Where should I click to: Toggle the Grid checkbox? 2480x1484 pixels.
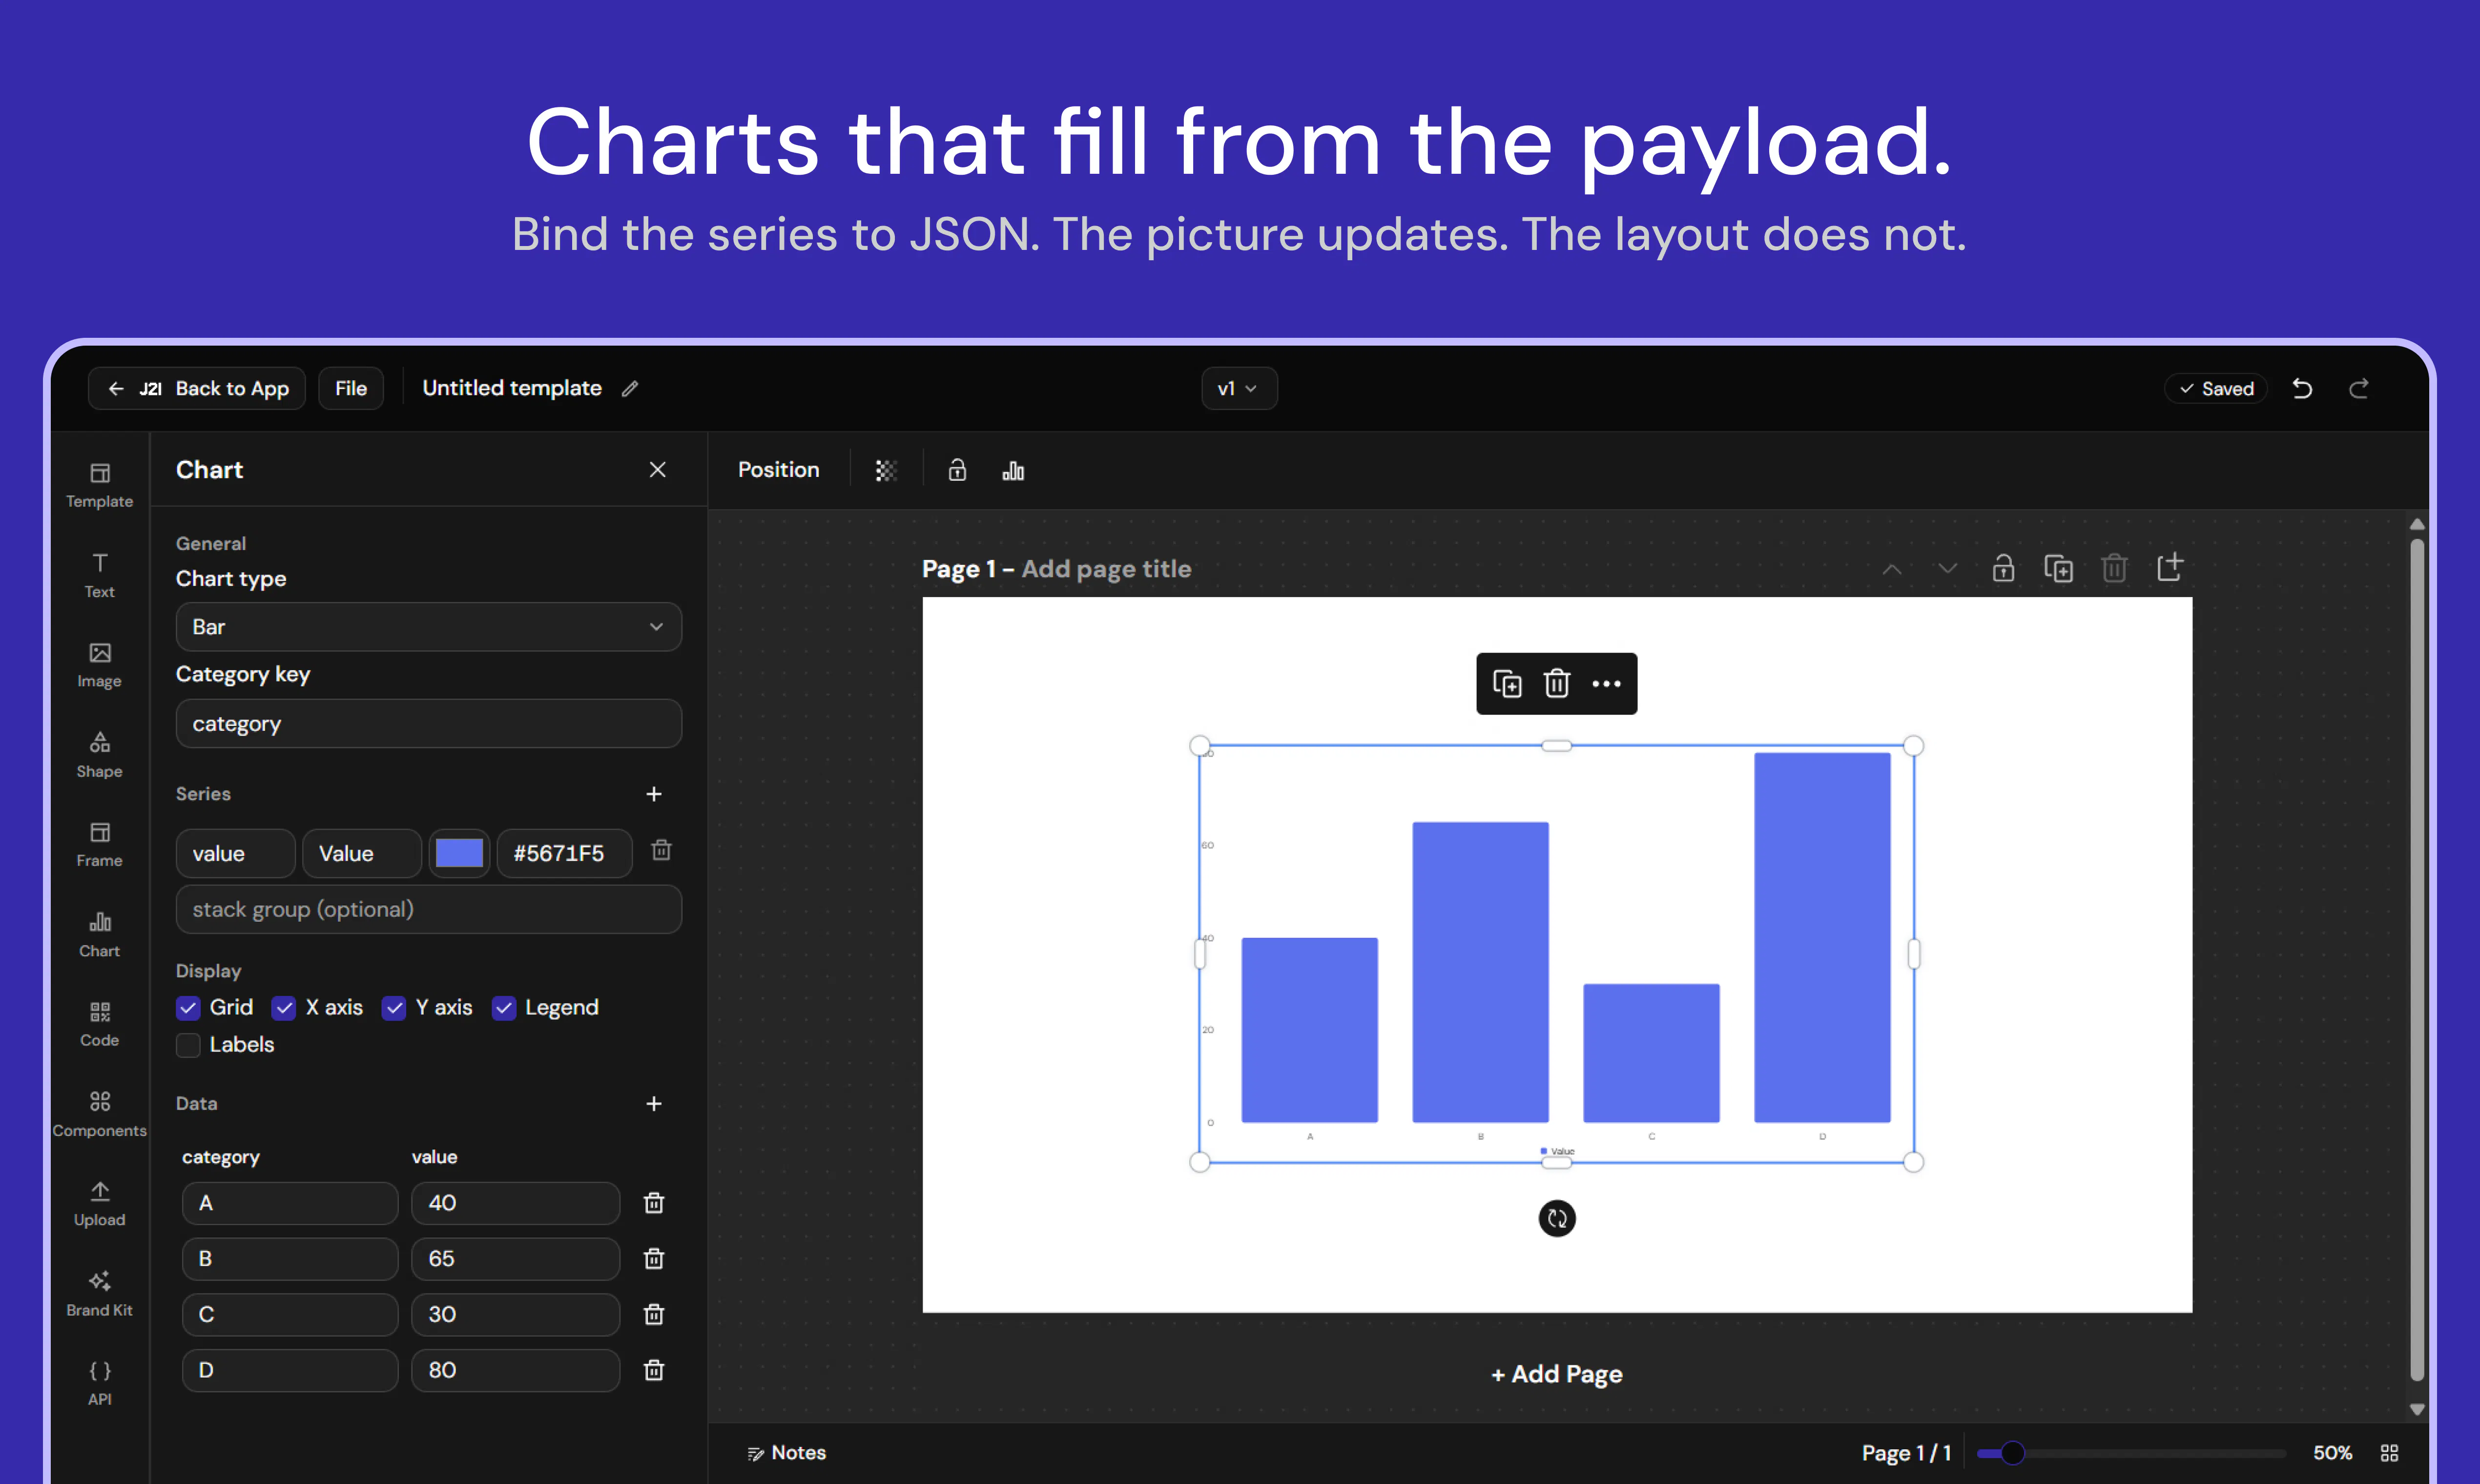coord(188,1007)
